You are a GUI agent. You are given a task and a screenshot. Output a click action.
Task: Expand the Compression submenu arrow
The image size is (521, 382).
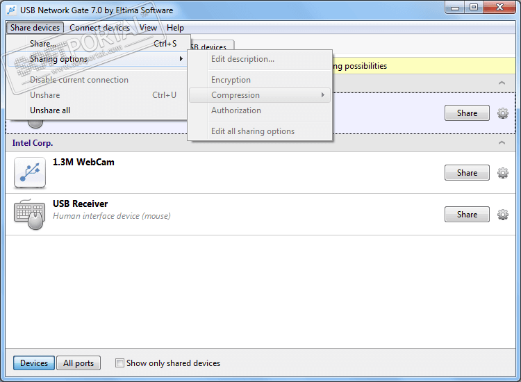[322, 95]
